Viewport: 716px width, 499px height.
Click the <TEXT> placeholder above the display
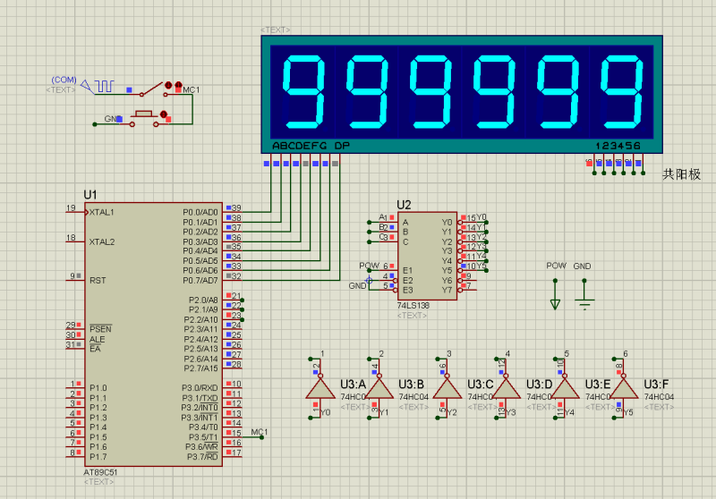[276, 30]
